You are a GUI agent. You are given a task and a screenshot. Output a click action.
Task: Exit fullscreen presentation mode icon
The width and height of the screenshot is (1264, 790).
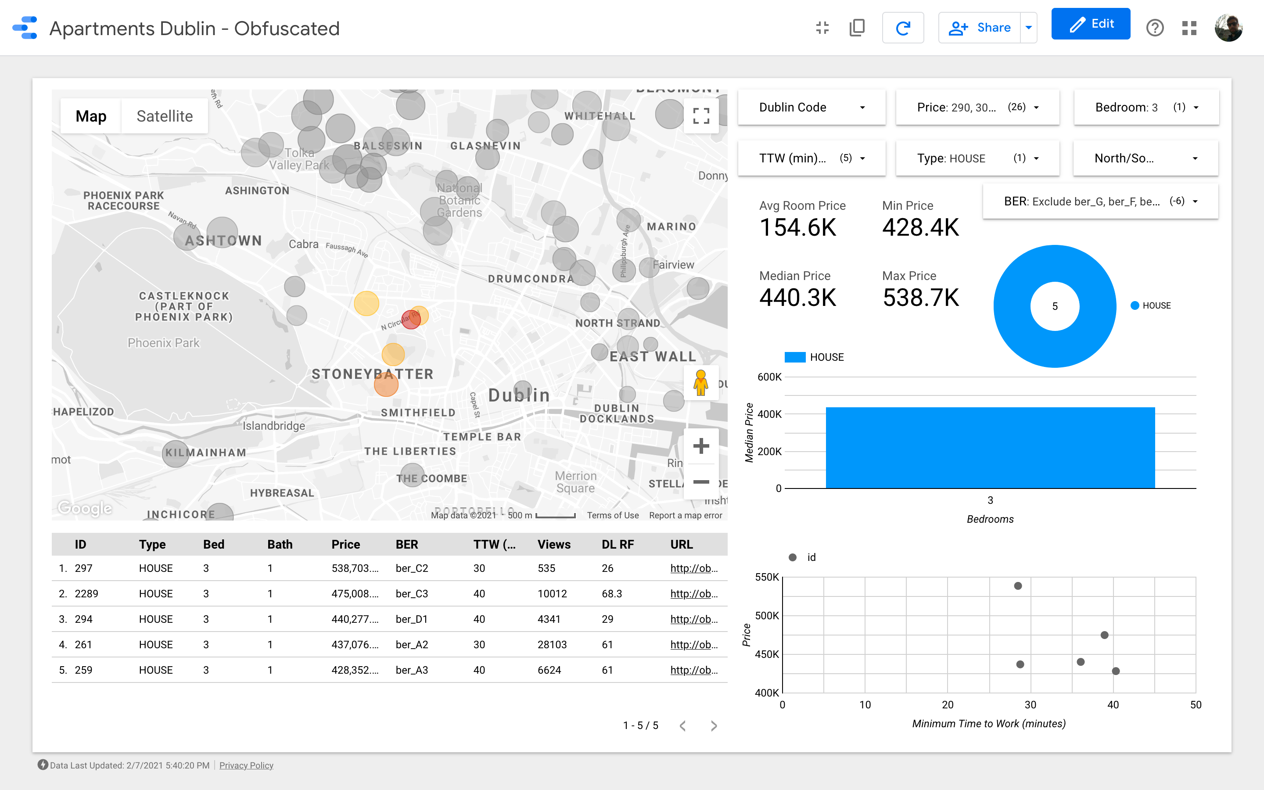click(822, 28)
